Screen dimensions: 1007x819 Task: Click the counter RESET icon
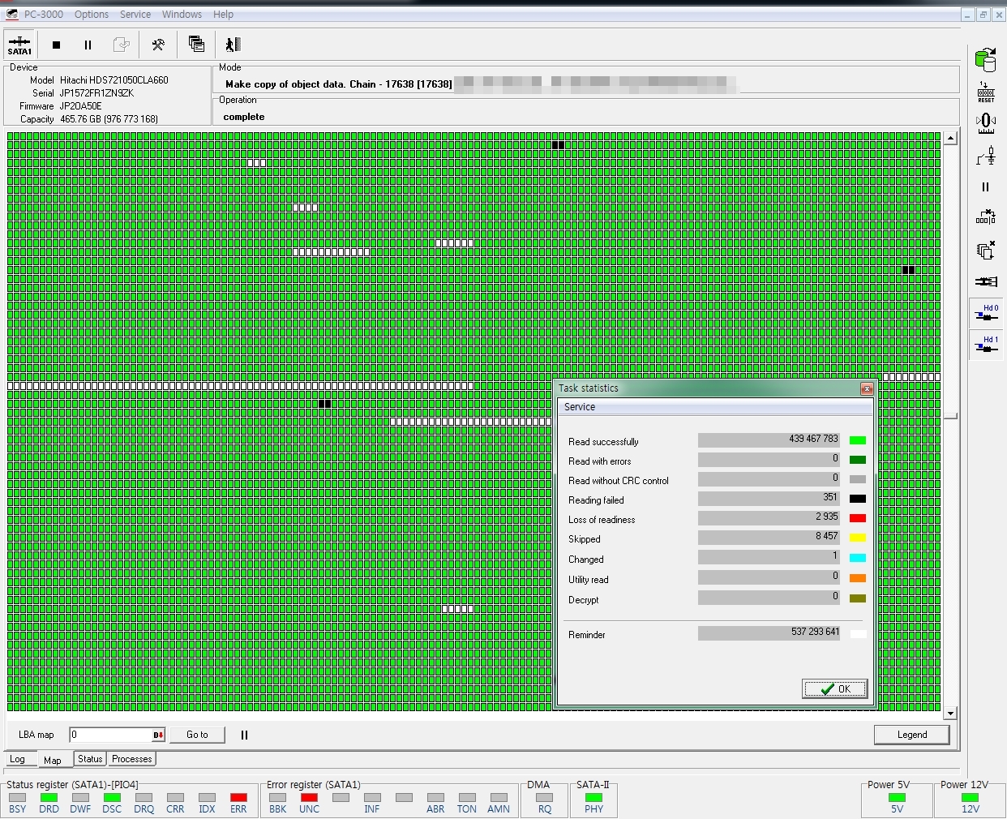pos(986,92)
